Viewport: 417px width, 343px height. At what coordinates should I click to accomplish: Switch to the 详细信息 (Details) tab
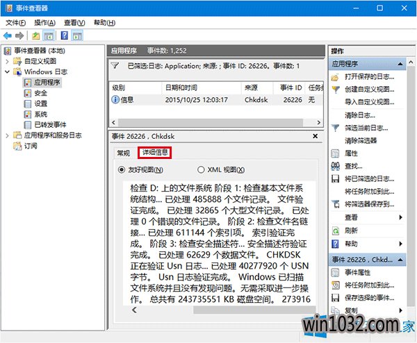[x=154, y=152]
